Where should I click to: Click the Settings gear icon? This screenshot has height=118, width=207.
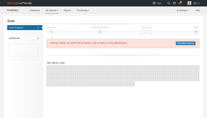pyautogui.click(x=178, y=11)
